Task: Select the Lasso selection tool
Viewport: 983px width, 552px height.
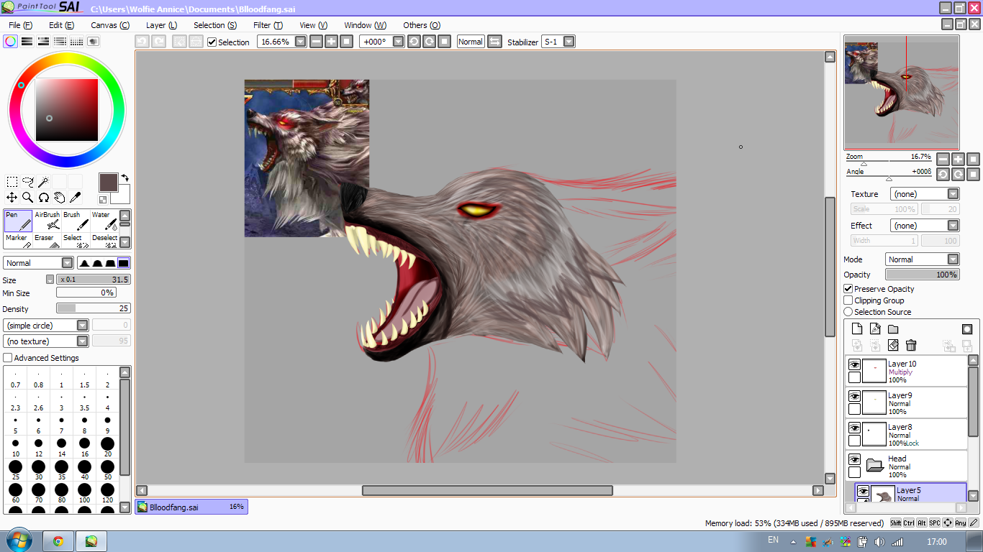Action: pyautogui.click(x=28, y=182)
